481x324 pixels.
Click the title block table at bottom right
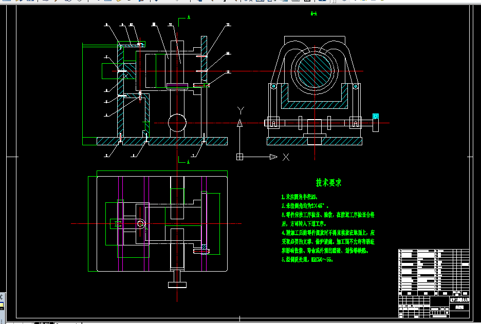[434, 283]
